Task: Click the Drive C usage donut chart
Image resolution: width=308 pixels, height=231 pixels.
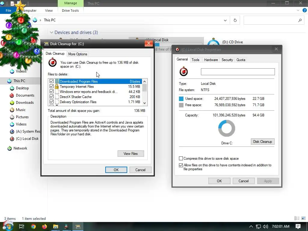Action: tap(227, 128)
